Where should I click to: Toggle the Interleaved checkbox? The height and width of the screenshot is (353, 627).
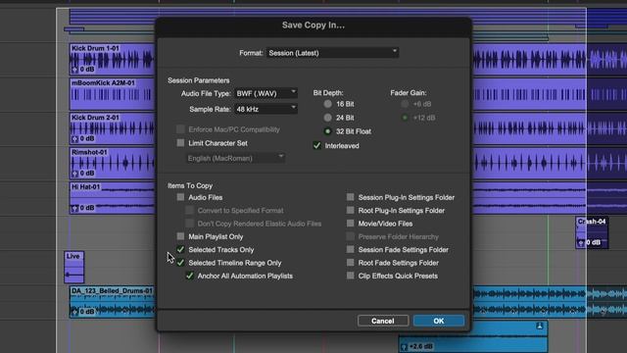[317, 146]
